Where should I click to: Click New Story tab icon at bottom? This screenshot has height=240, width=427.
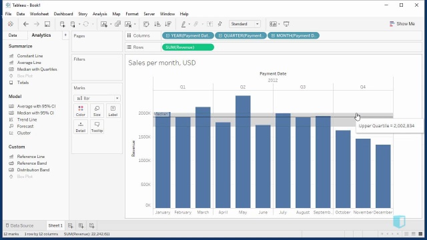click(x=92, y=225)
